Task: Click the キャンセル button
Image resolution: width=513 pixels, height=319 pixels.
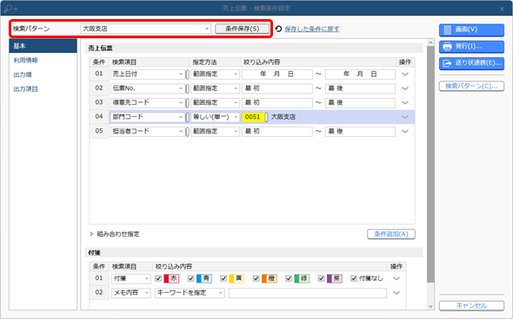Action: point(471,306)
